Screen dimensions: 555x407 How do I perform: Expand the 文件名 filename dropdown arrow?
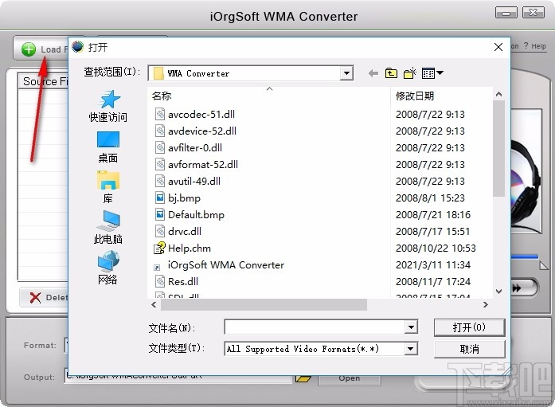pyautogui.click(x=411, y=327)
